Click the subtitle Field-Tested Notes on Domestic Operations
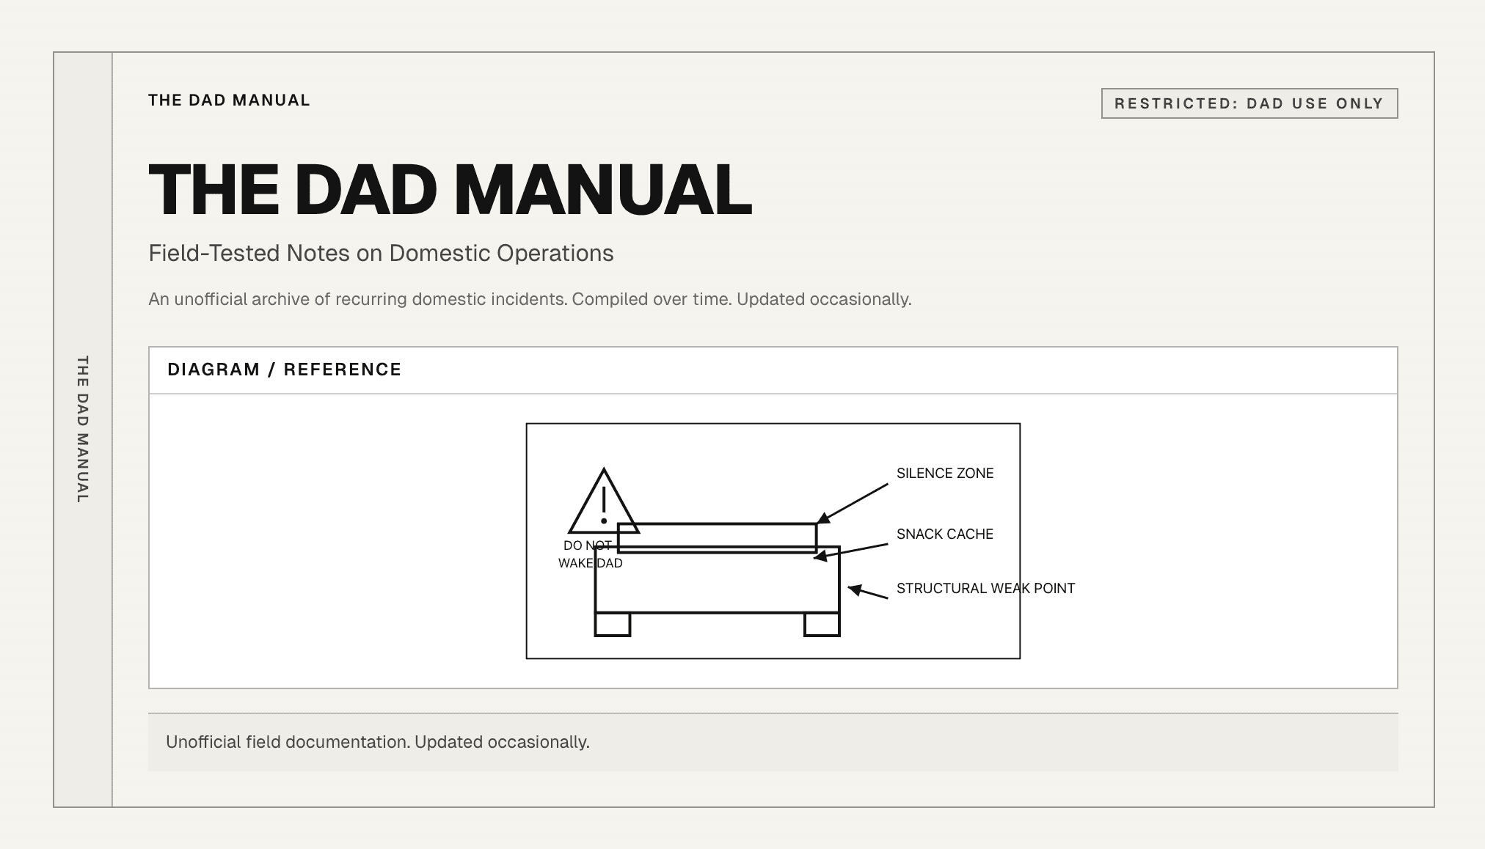Screen dimensions: 1485x849 [382, 253]
